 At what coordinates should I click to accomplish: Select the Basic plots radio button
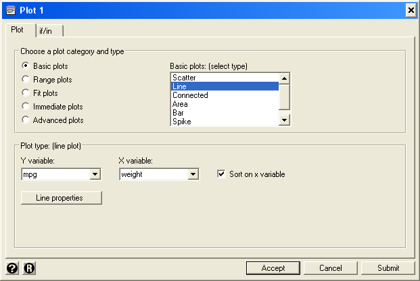pyautogui.click(x=26, y=66)
